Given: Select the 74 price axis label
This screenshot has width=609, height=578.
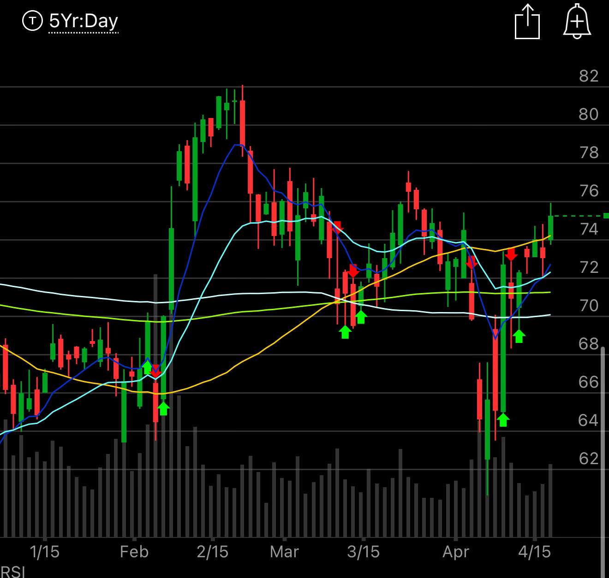Looking at the screenshot, I should 588,229.
